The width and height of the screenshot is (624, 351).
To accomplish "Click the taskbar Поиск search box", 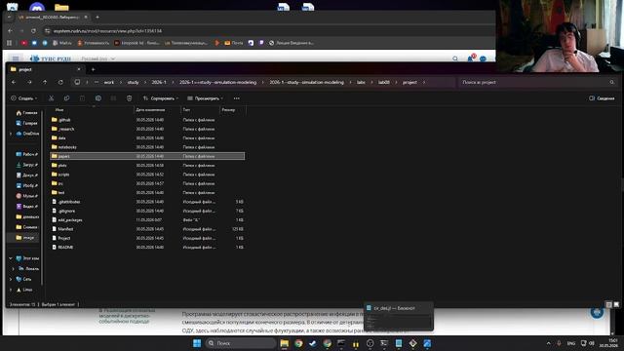I will point(241,343).
